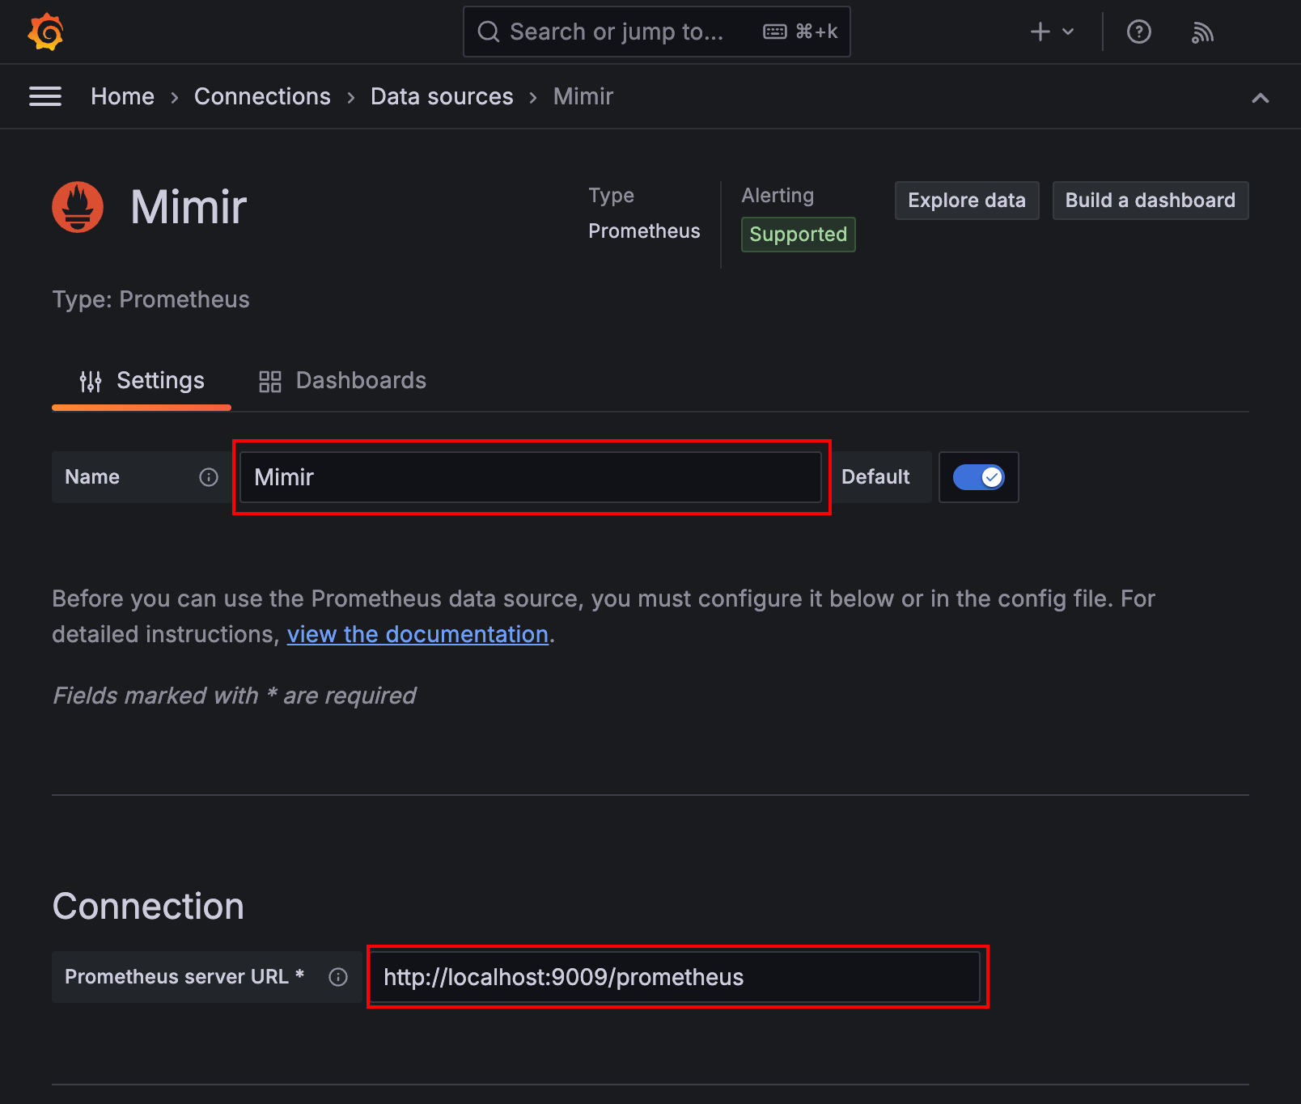The width and height of the screenshot is (1301, 1104).
Task: Click the Prometheus type value
Action: (644, 231)
